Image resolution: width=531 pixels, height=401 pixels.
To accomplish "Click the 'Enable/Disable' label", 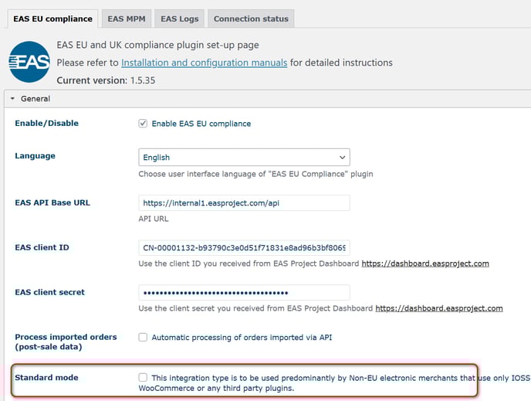I will tap(47, 123).
